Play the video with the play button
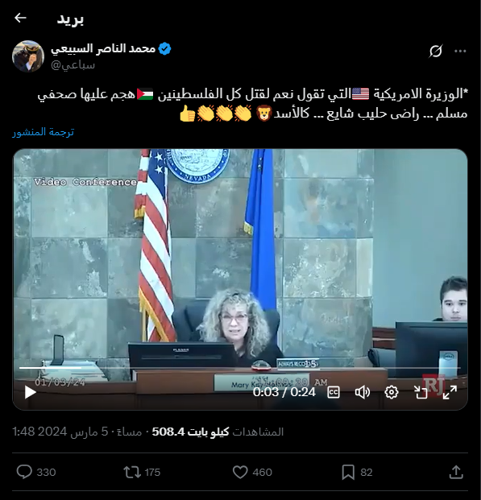 31,392
